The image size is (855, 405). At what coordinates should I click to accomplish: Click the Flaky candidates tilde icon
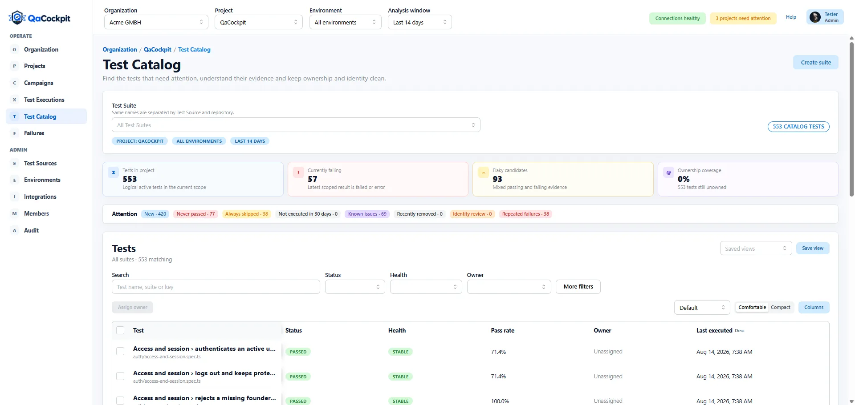pos(483,172)
